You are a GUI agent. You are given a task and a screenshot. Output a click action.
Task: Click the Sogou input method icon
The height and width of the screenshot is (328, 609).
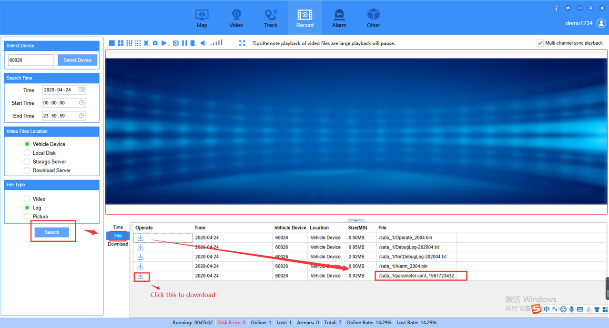pyautogui.click(x=536, y=309)
